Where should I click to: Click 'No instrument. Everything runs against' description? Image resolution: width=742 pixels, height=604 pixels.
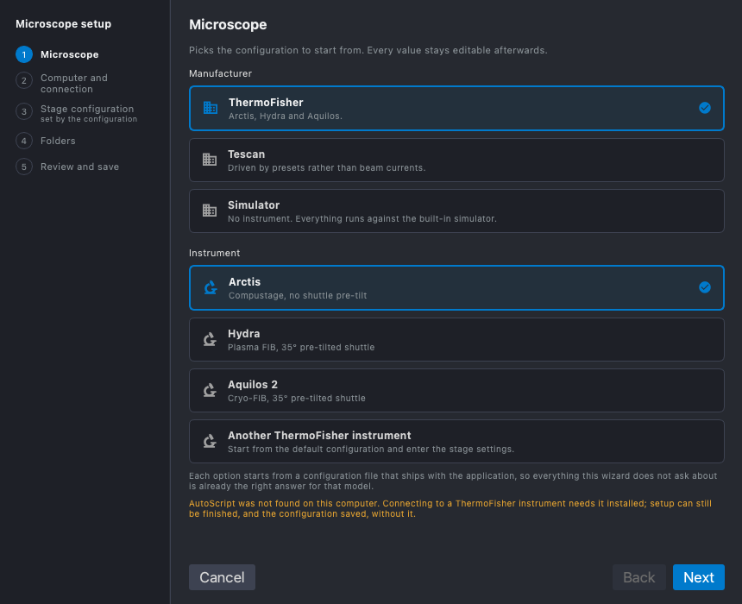[x=362, y=218]
